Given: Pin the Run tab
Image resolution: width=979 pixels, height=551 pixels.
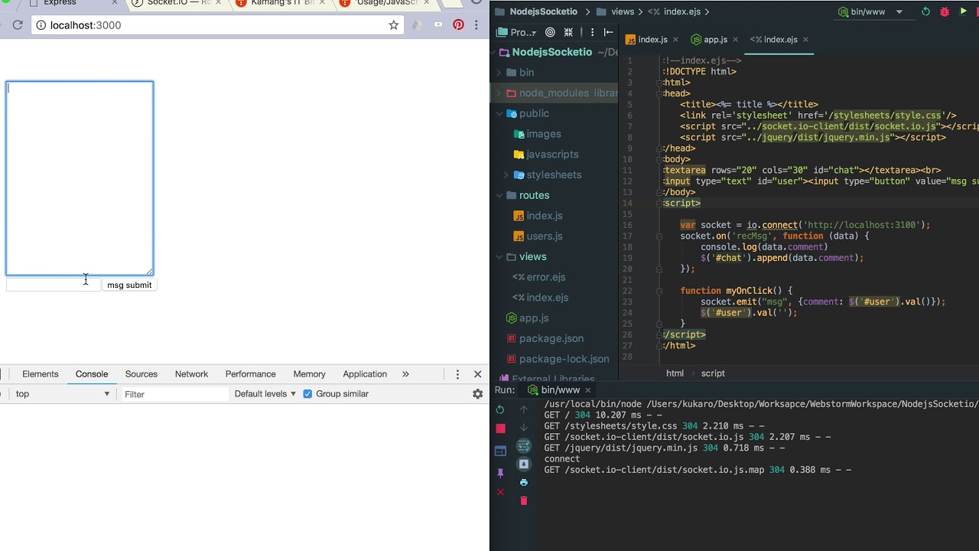Looking at the screenshot, I should tap(500, 473).
